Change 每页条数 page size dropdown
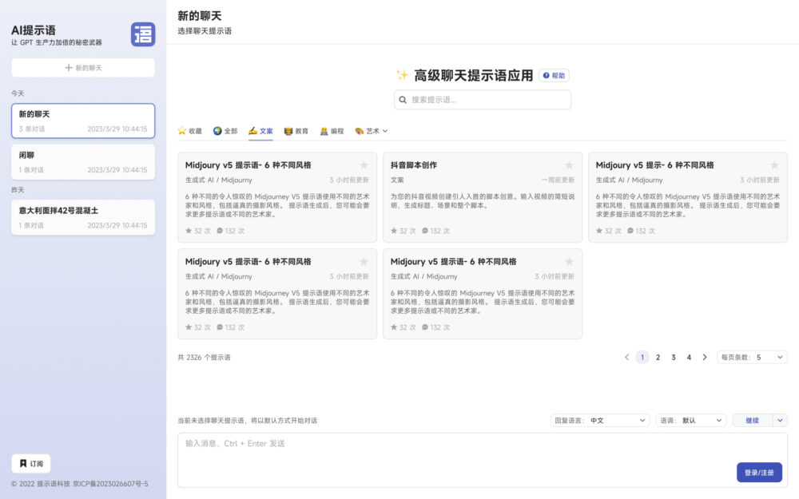This screenshot has width=799, height=499. [x=750, y=357]
